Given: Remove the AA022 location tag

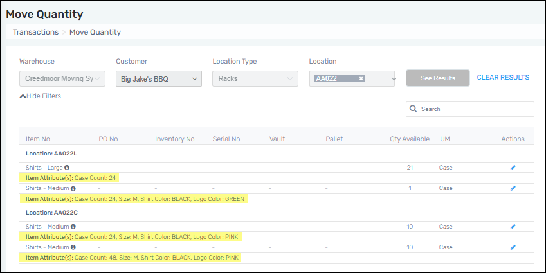Looking at the screenshot, I should (x=361, y=78).
